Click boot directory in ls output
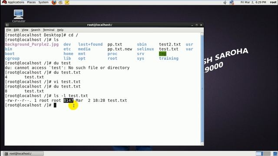Viewport: 278px width, 156px height. pyautogui.click(x=10, y=54)
